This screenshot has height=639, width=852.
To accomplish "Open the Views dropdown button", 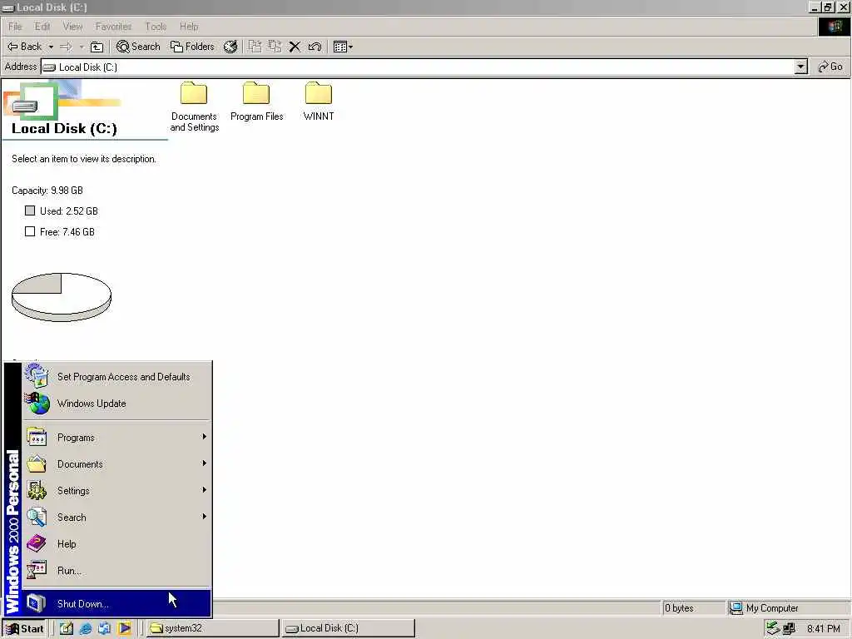I will coord(343,47).
